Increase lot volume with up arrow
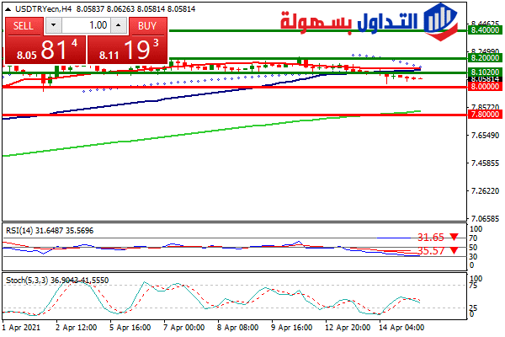Viewport: 505px width, 337px height. click(119, 25)
